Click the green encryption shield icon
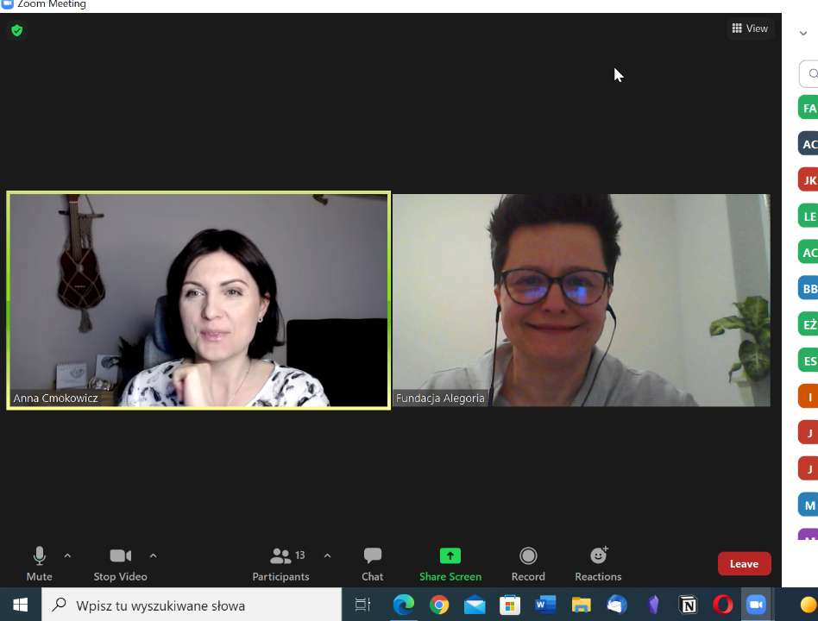Screen dimensions: 818x621 click(x=16, y=31)
